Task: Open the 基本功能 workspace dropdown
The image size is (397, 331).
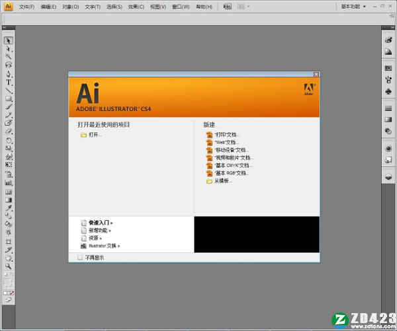Action: [353, 7]
